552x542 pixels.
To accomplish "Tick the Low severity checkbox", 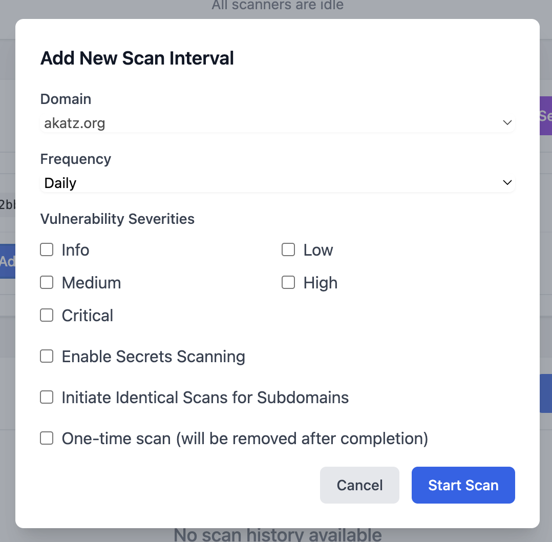I will pos(288,250).
